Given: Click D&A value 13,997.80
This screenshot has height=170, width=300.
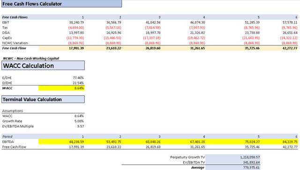Looking at the screenshot, I should pyautogui.click(x=76, y=33).
